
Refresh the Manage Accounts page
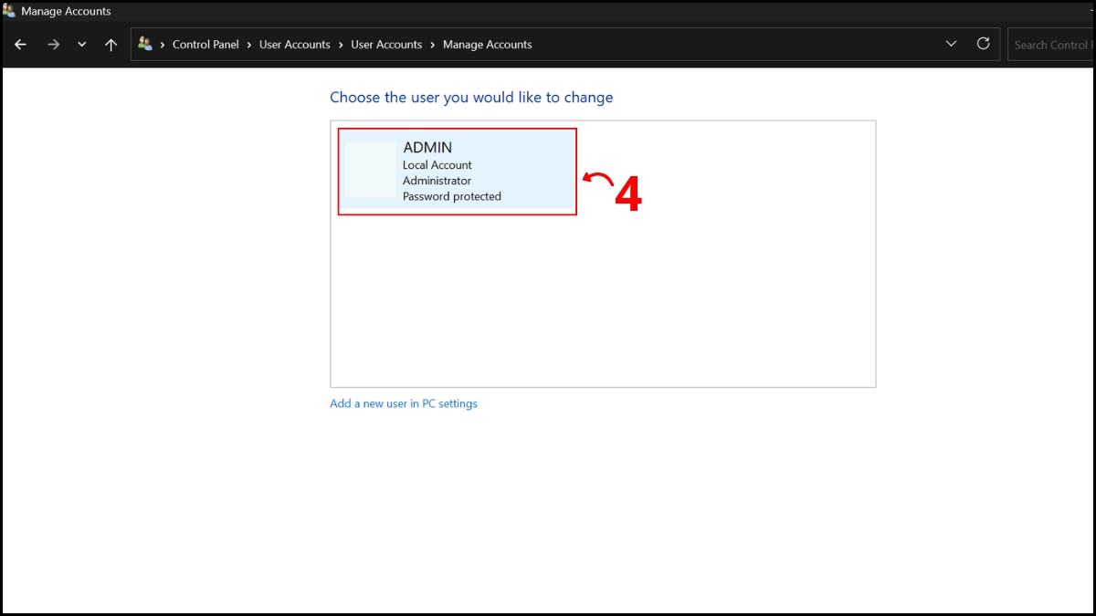pos(983,44)
